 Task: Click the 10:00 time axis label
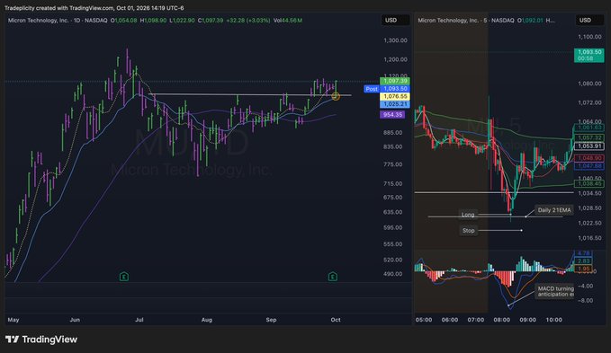[553, 320]
